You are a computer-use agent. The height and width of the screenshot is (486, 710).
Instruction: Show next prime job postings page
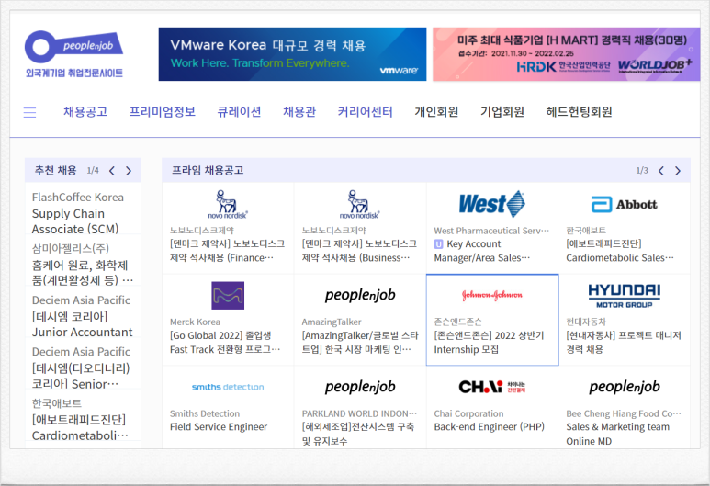coord(678,171)
